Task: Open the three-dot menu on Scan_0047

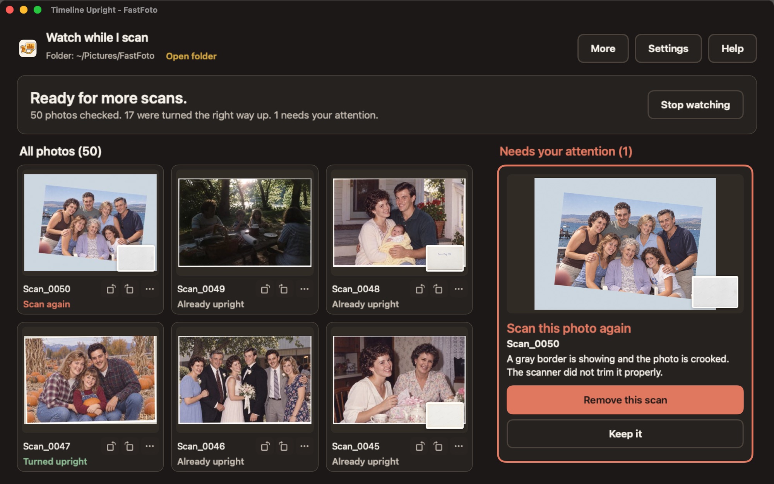Action: [x=150, y=446]
